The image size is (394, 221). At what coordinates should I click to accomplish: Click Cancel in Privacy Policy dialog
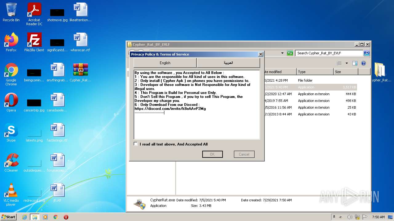pyautogui.click(x=244, y=154)
